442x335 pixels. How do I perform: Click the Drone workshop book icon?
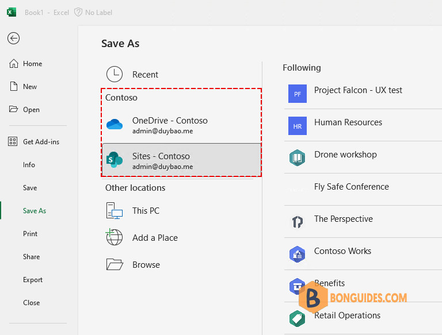(297, 158)
